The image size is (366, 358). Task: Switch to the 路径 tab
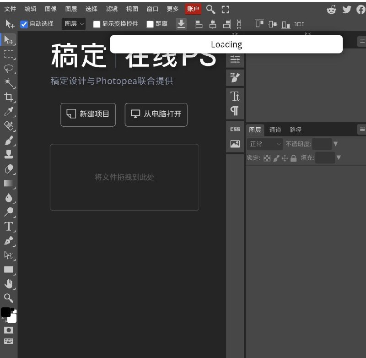point(296,130)
